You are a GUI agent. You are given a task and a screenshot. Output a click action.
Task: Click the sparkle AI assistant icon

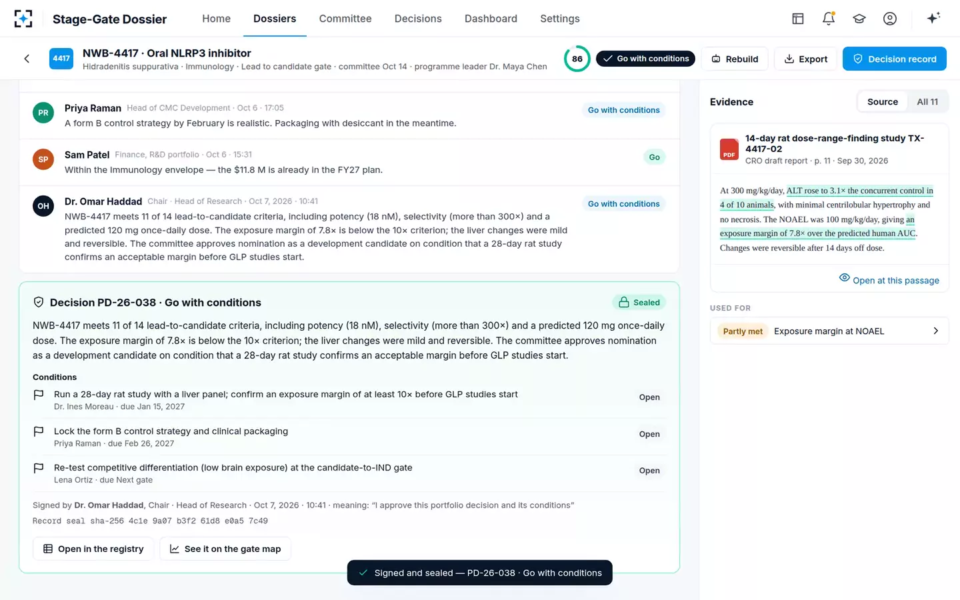pos(933,18)
